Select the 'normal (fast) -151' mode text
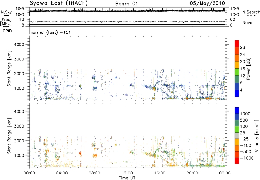 click(50, 32)
